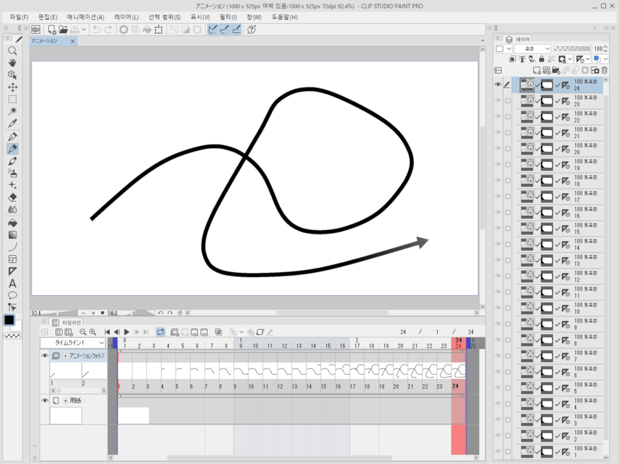Screen dimensions: 619x464
Task: Delete layer with trash can icon
Action: pos(604,70)
